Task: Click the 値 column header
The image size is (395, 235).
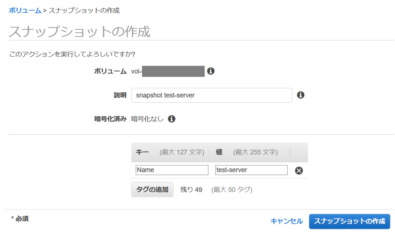Action: (x=219, y=152)
